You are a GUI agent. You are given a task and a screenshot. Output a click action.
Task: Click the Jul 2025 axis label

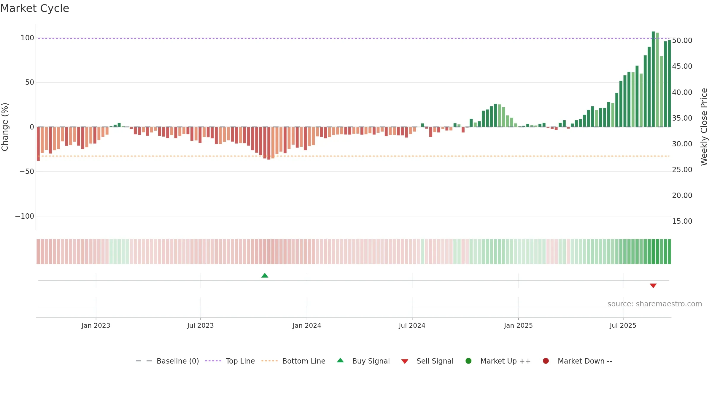pyautogui.click(x=623, y=326)
